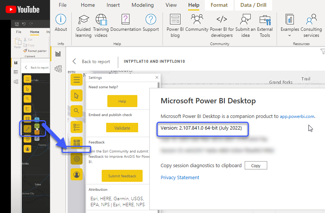Open the app.powerbi.com link
This screenshot has height=213, width=325.
coord(297,116)
